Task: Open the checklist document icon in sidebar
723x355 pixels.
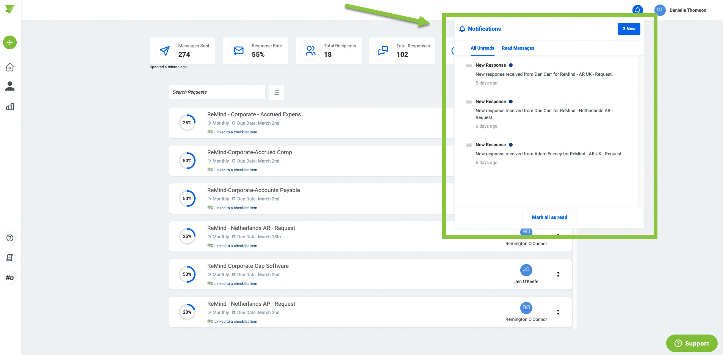Action: click(x=10, y=258)
